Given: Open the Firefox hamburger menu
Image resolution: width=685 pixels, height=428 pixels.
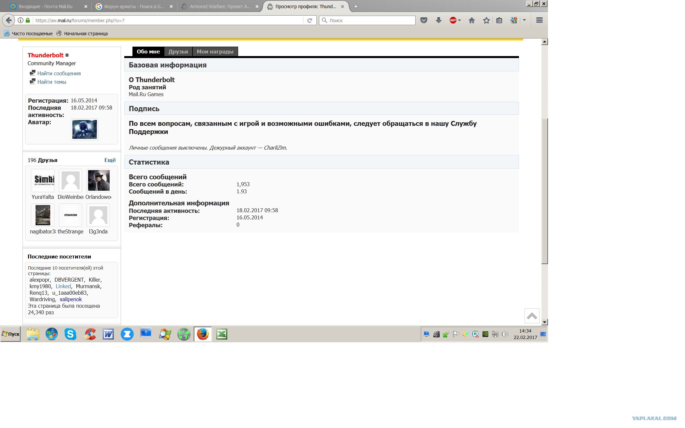Looking at the screenshot, I should tap(539, 20).
